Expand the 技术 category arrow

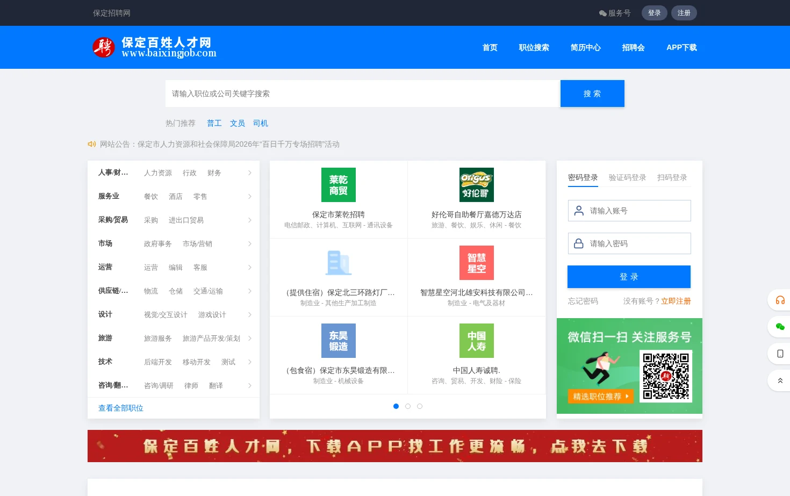[250, 362]
